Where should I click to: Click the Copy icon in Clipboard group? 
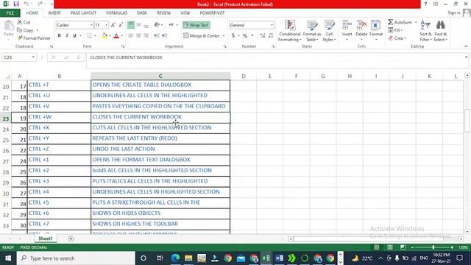(20, 30)
